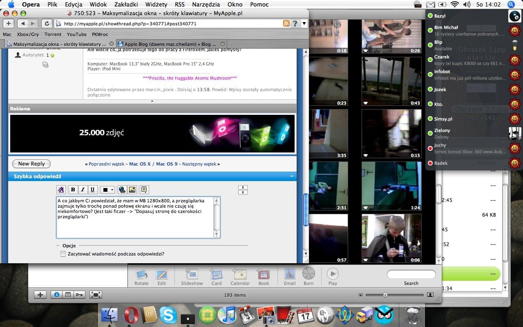Toggle the iPhoto information pane button
Viewport: 523px width, 327px height.
coord(56,295)
